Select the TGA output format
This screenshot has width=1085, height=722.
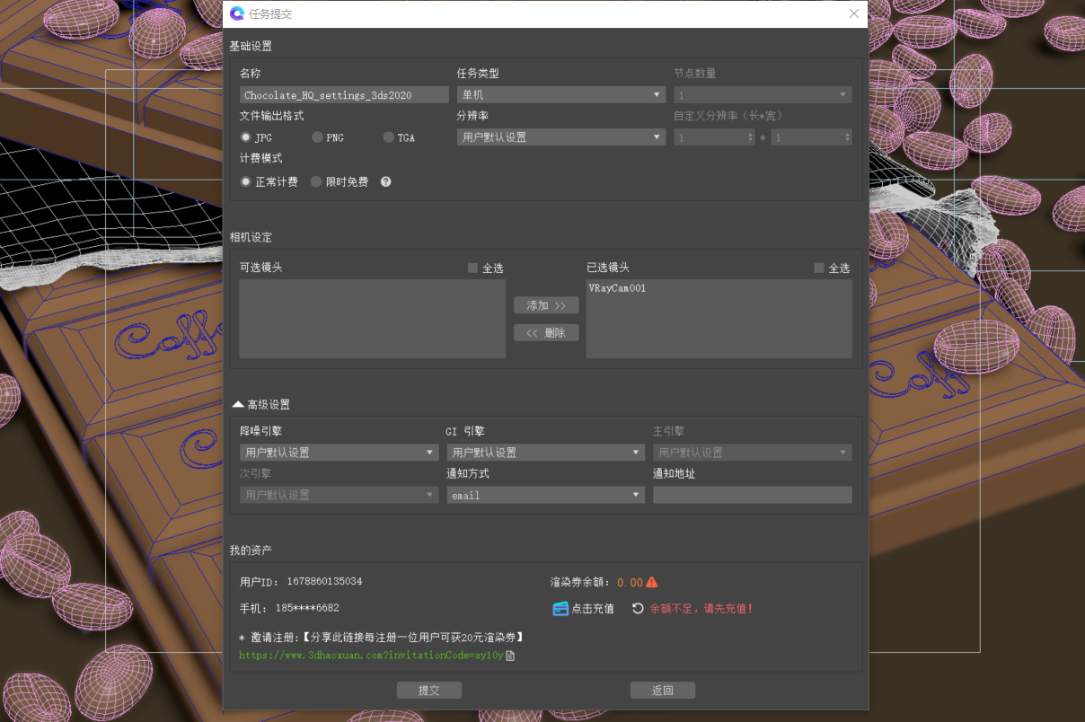point(389,137)
